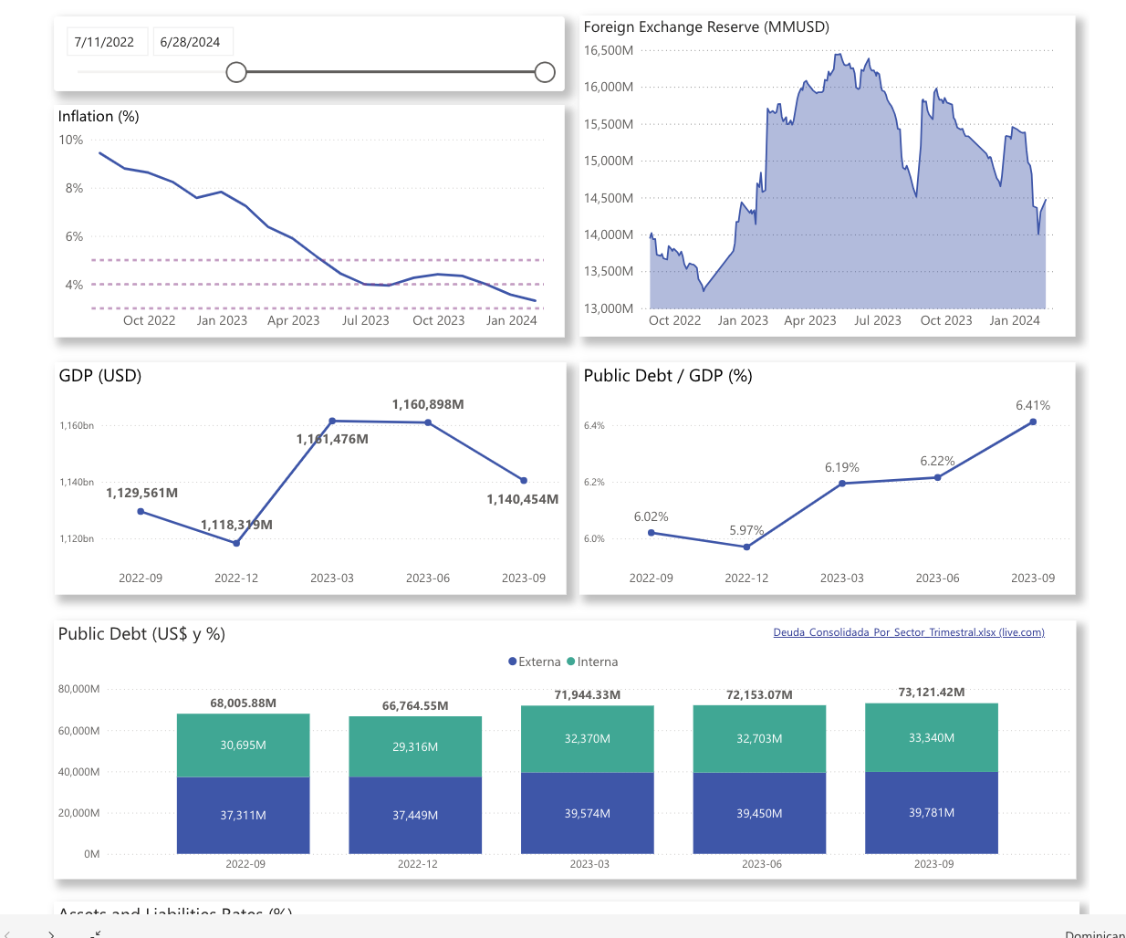Image resolution: width=1126 pixels, height=938 pixels.
Task: Click the Public Debt/GDP point for 2023-06
Action: pos(937,477)
